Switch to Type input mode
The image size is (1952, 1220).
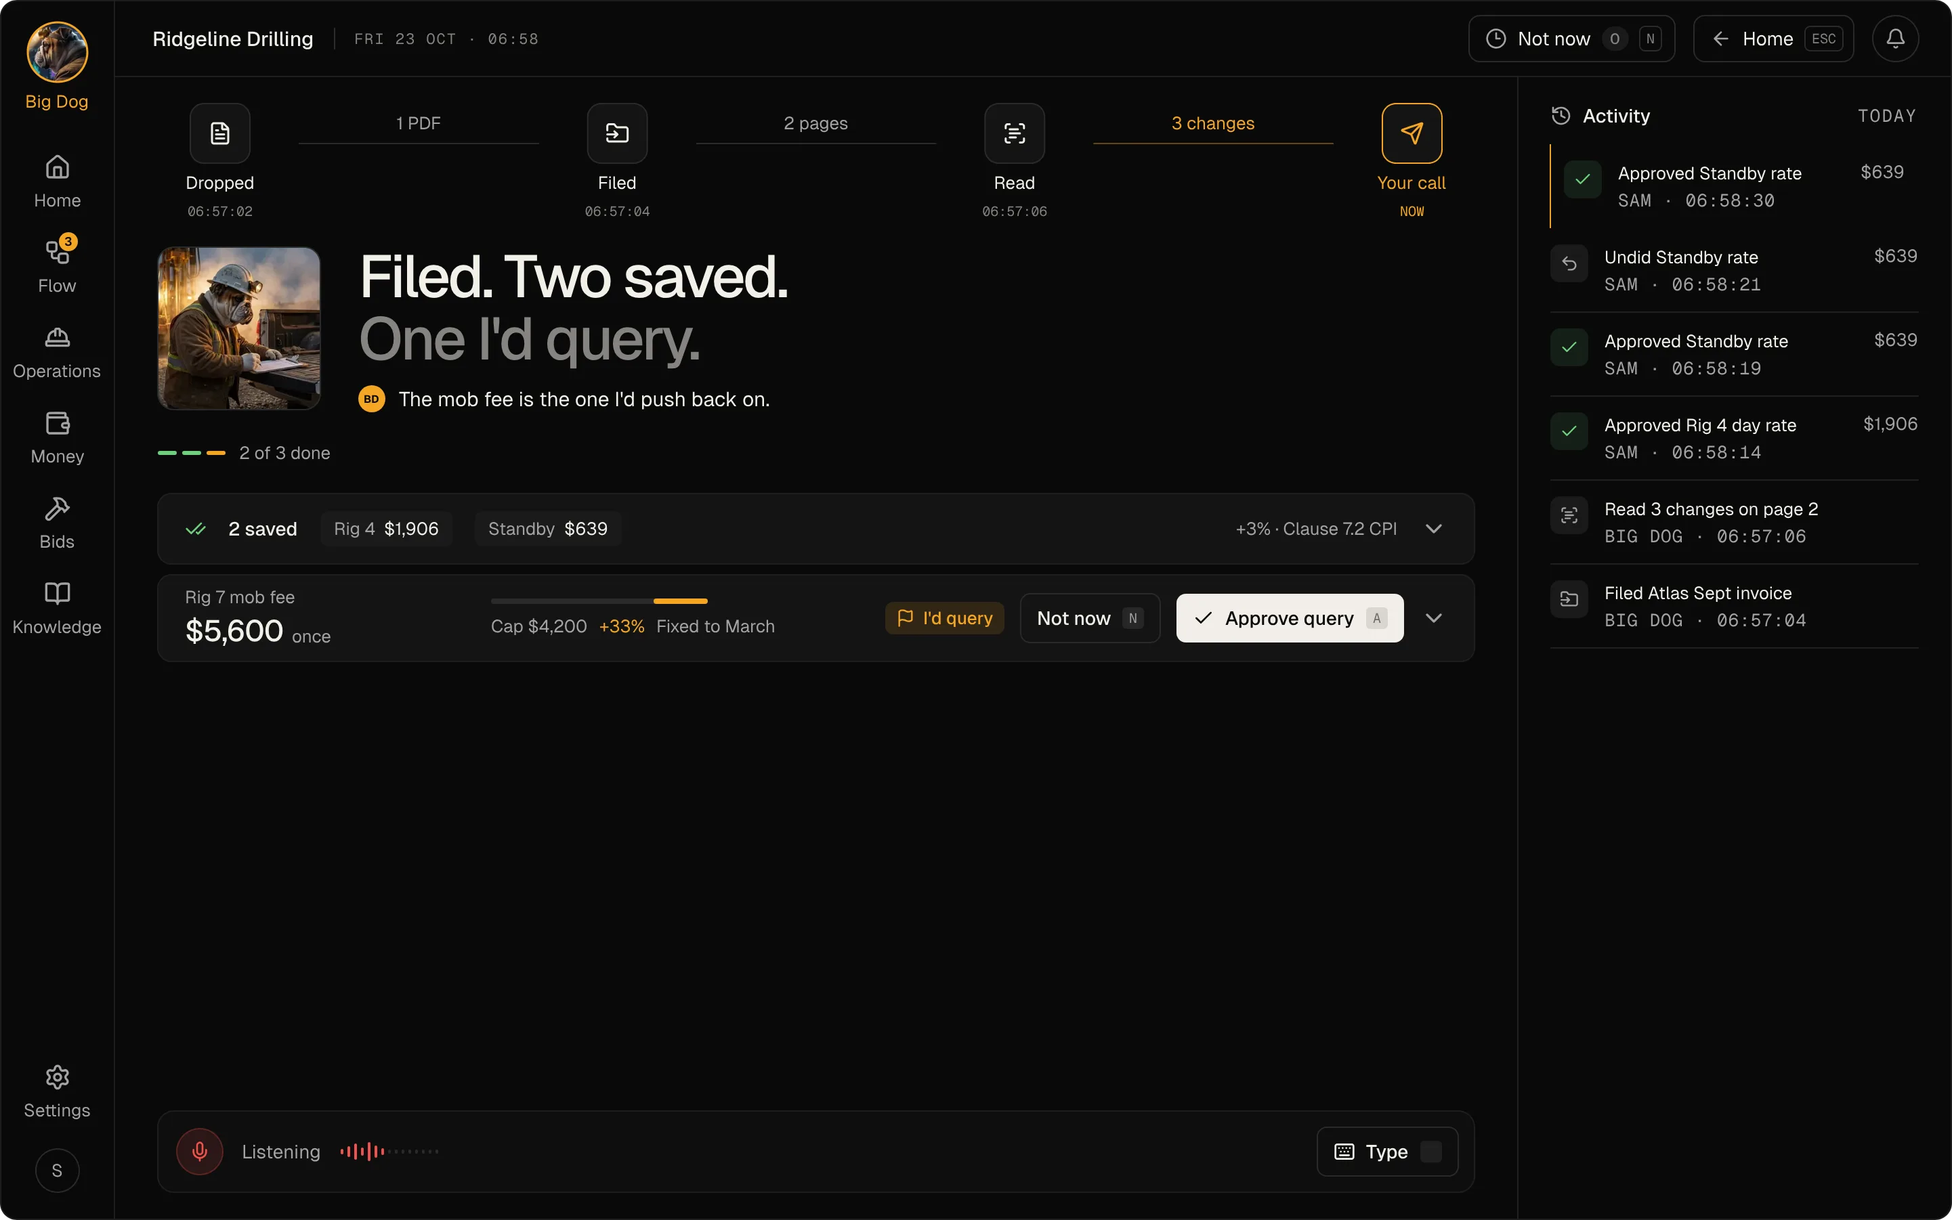point(1387,1152)
